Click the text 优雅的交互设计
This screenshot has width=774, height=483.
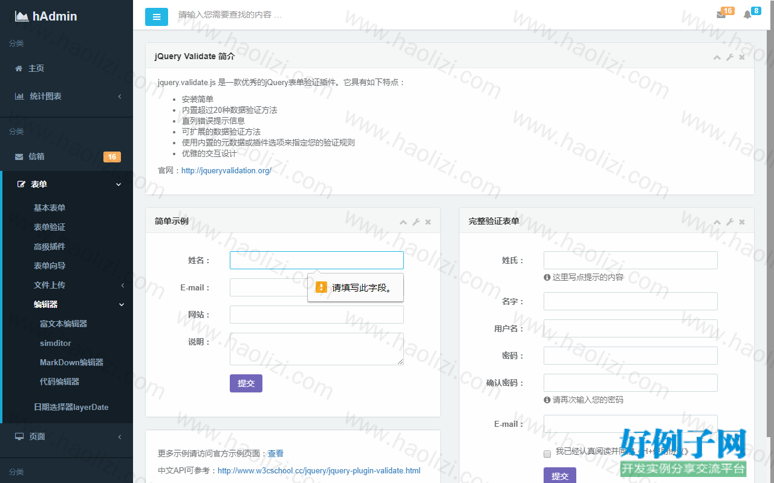[x=209, y=153]
